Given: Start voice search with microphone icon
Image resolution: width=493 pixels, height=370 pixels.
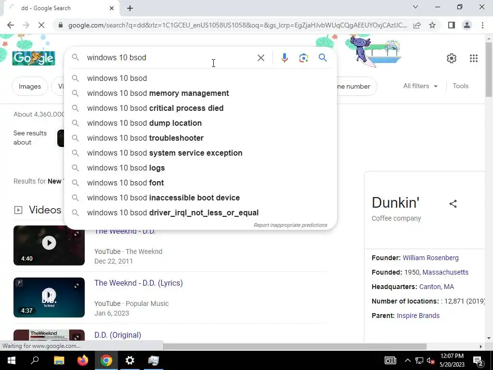Looking at the screenshot, I should click(284, 58).
